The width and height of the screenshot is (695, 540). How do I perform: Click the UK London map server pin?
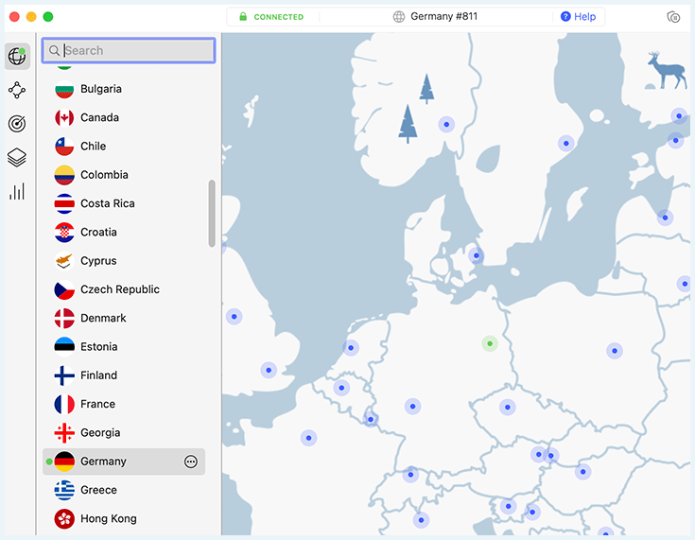269,370
